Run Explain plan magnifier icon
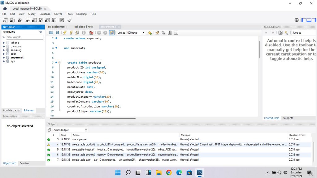The image size is (317, 178). (x=77, y=33)
